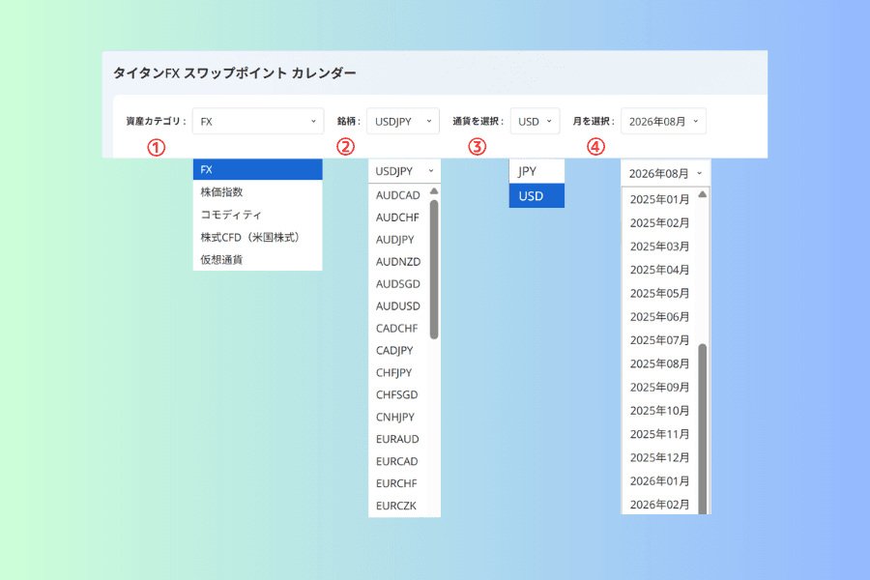Select 2025年01月 month

pos(659,199)
